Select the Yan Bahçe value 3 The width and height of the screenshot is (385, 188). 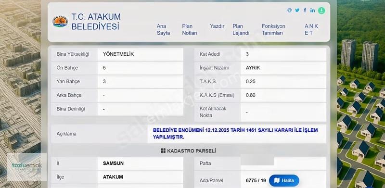pos(140,82)
